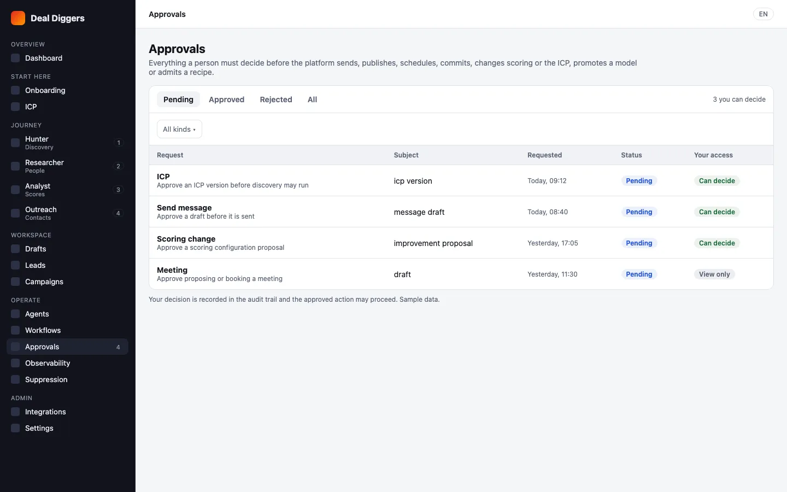Click Pending status of Scoring change row
787x492 pixels.
click(x=639, y=243)
